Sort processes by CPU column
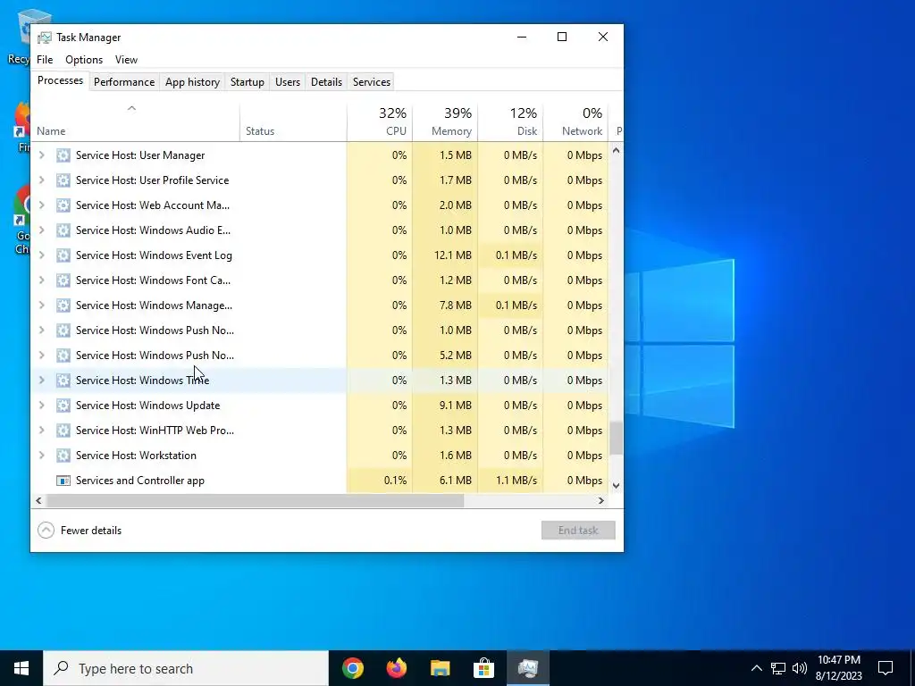The width and height of the screenshot is (915, 686). [x=380, y=121]
